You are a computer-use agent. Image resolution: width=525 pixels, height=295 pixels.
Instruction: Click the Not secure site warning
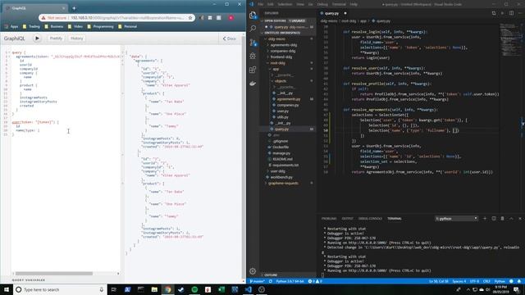53,18
